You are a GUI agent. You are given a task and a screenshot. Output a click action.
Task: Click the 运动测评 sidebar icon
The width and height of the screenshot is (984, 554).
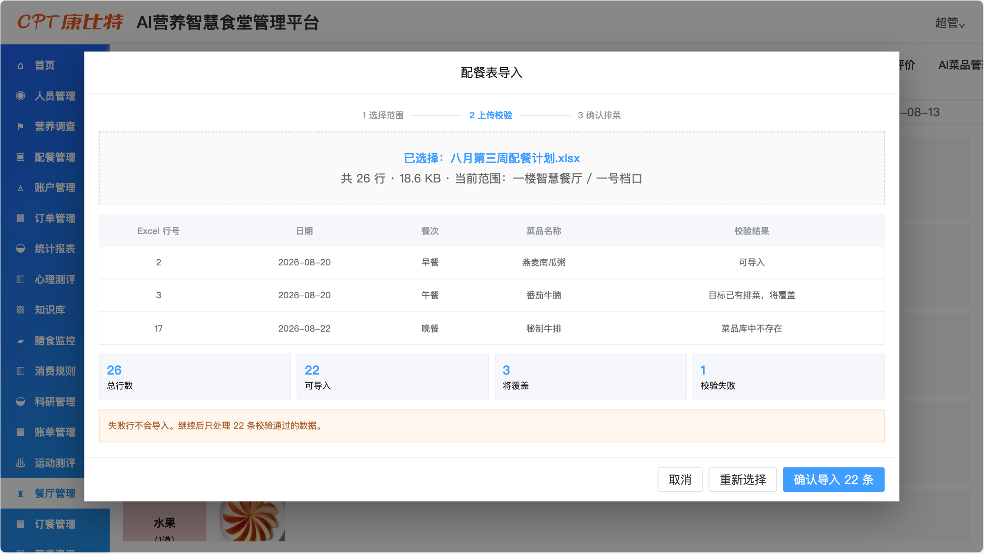click(x=20, y=463)
